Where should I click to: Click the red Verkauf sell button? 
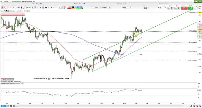coord(184,8)
